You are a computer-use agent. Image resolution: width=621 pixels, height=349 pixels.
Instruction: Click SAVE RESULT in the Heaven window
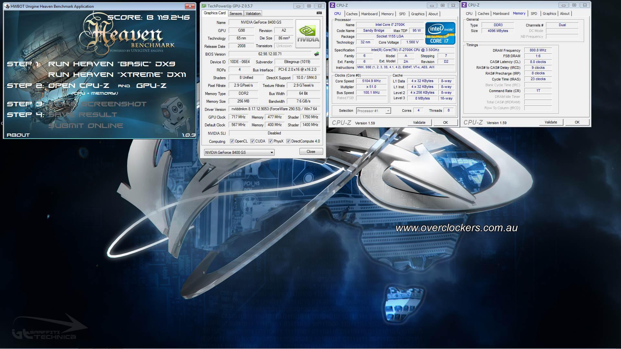[82, 115]
